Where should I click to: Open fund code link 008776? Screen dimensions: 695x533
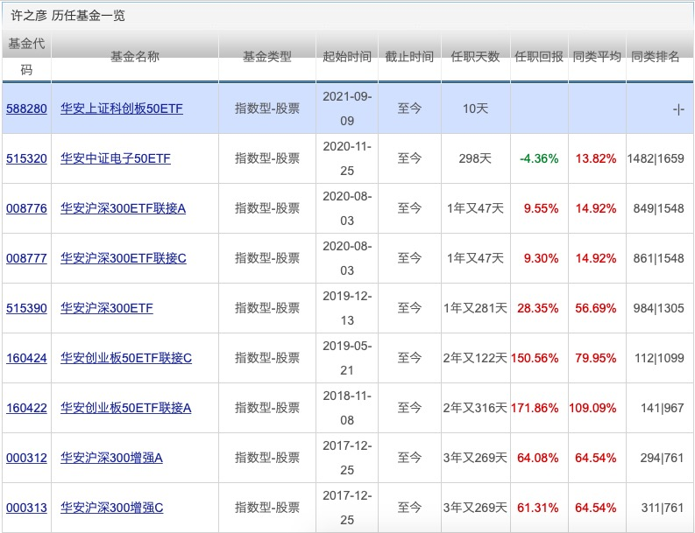tap(26, 208)
